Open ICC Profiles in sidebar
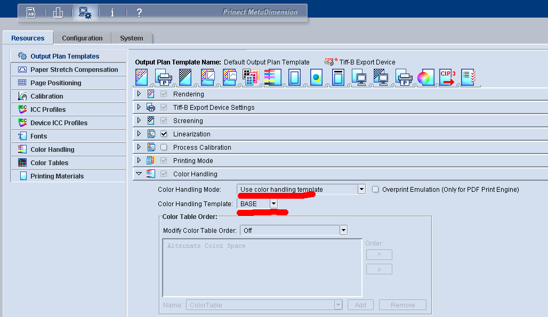 (68, 109)
